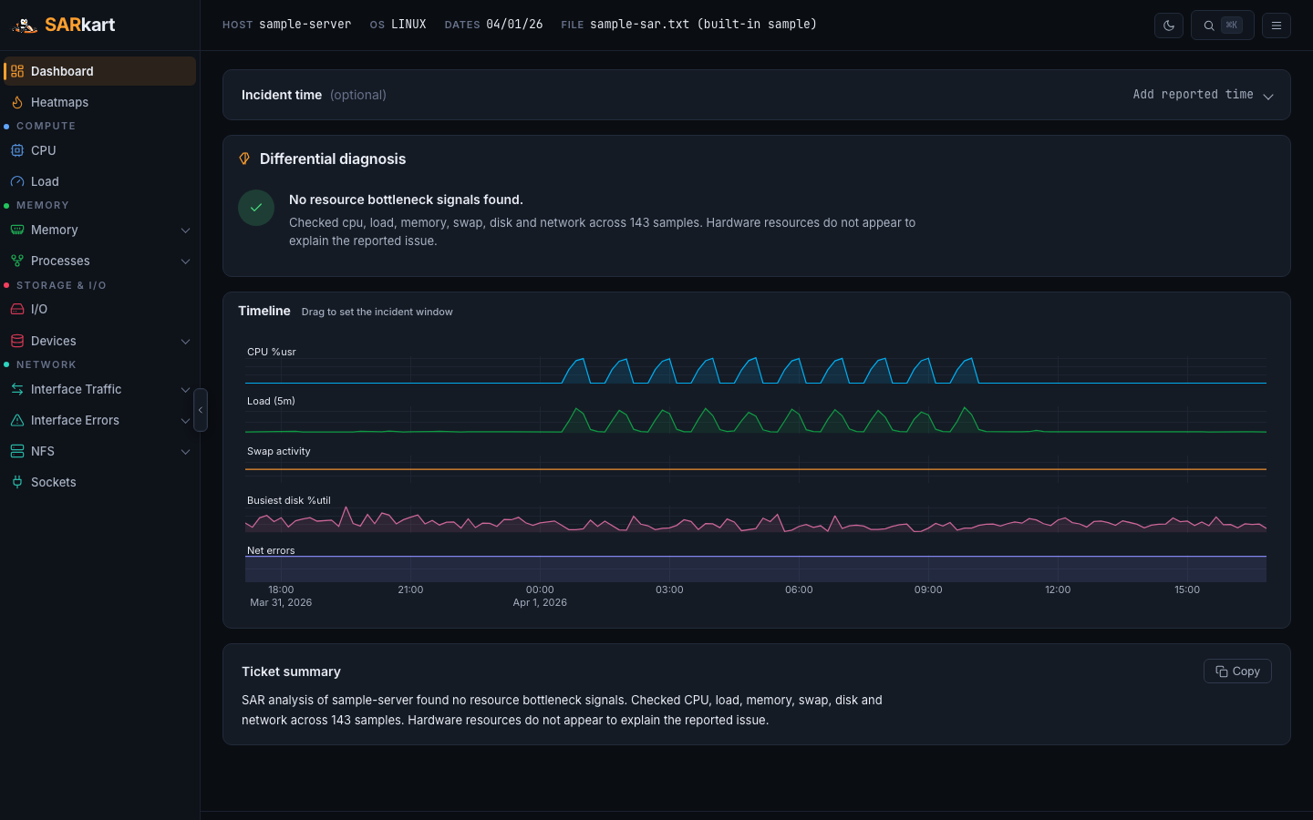Go to the Heatmaps page
Image resolution: width=1313 pixels, height=820 pixels.
[100, 102]
